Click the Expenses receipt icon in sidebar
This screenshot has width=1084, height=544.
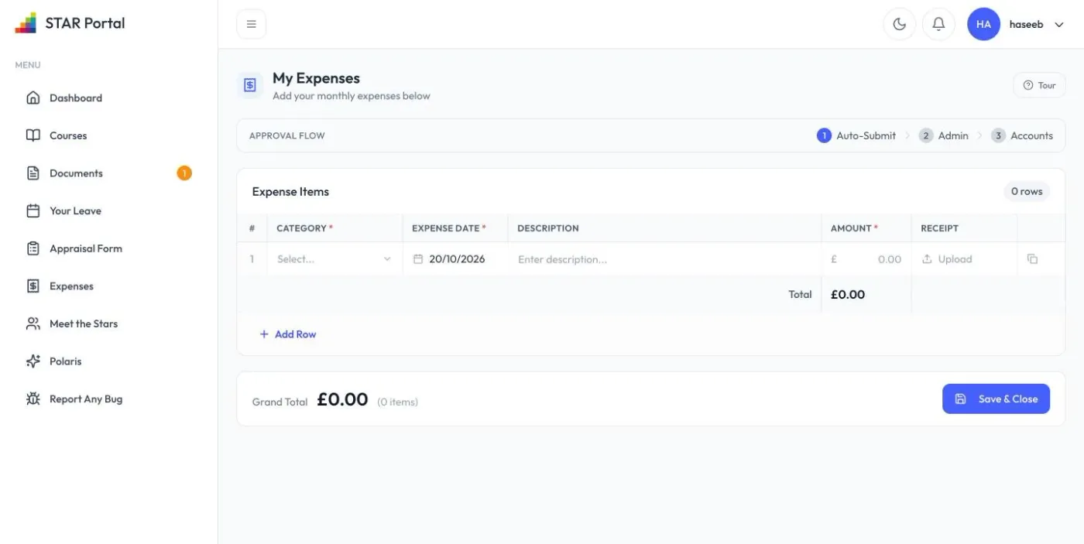[33, 286]
